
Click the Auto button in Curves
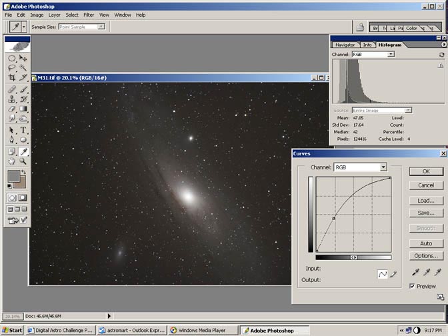tap(426, 243)
